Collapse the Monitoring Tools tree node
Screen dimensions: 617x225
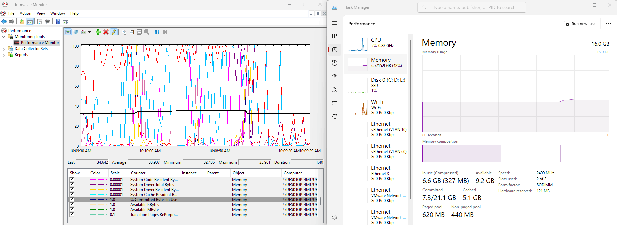pos(4,37)
